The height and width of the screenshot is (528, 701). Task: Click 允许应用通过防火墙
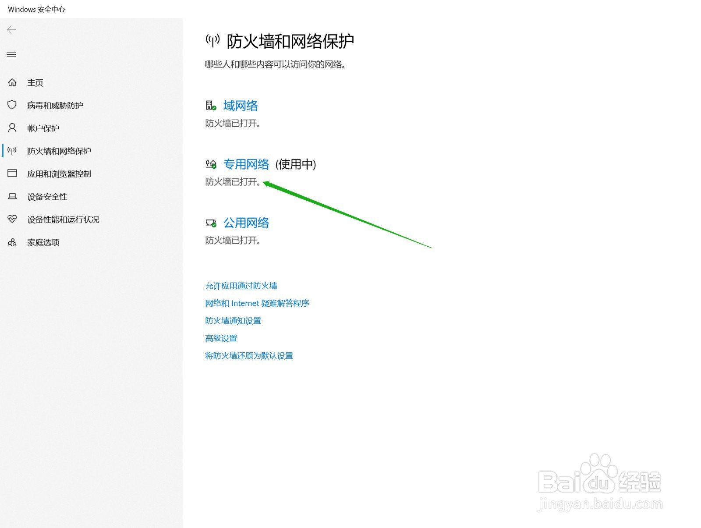[x=241, y=286]
